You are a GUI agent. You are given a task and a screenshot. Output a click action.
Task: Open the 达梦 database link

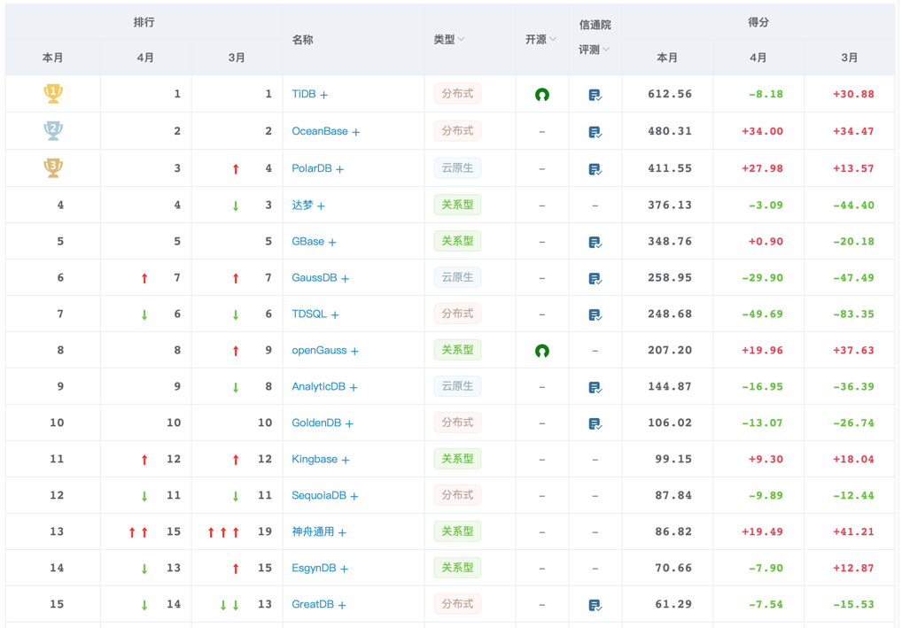pos(302,205)
